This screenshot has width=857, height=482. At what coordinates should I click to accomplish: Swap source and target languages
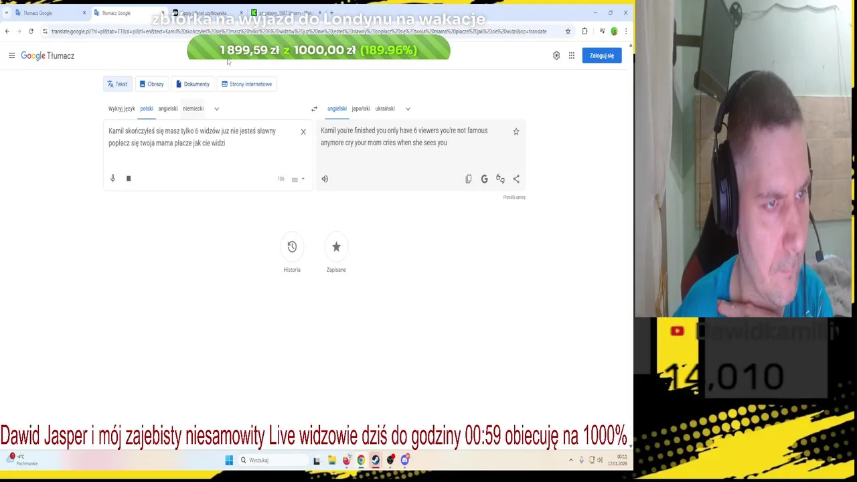[314, 108]
